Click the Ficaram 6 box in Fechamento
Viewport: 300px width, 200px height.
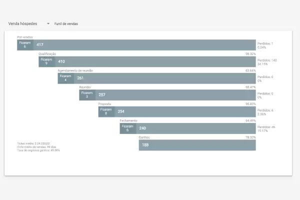pyautogui.click(x=127, y=128)
